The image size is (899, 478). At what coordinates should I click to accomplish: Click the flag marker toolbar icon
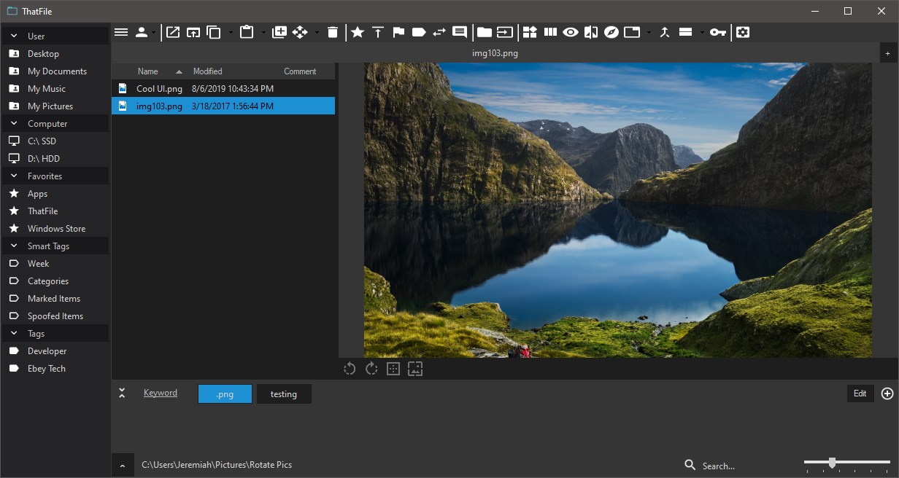point(398,32)
